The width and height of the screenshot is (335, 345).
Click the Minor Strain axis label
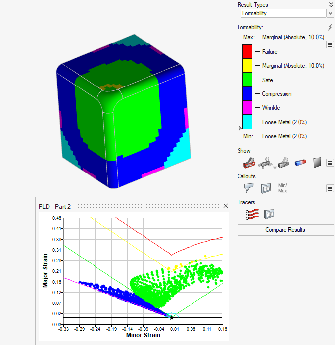pos(143,335)
